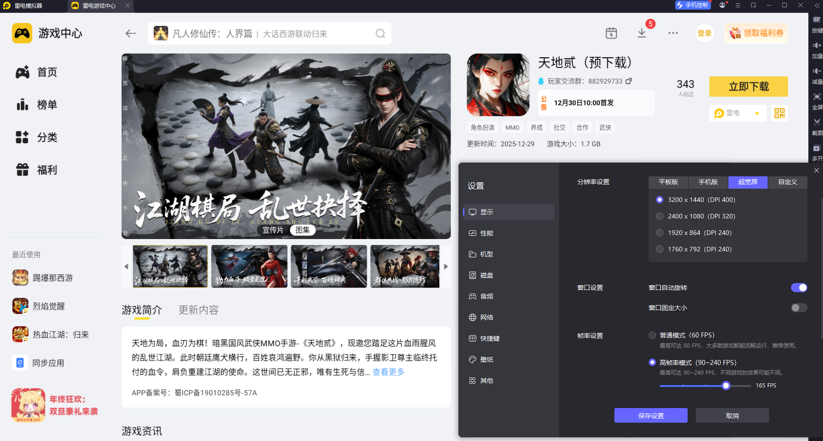Open the 榜单 rankings page
Image resolution: width=823 pixels, height=441 pixels.
(37, 105)
